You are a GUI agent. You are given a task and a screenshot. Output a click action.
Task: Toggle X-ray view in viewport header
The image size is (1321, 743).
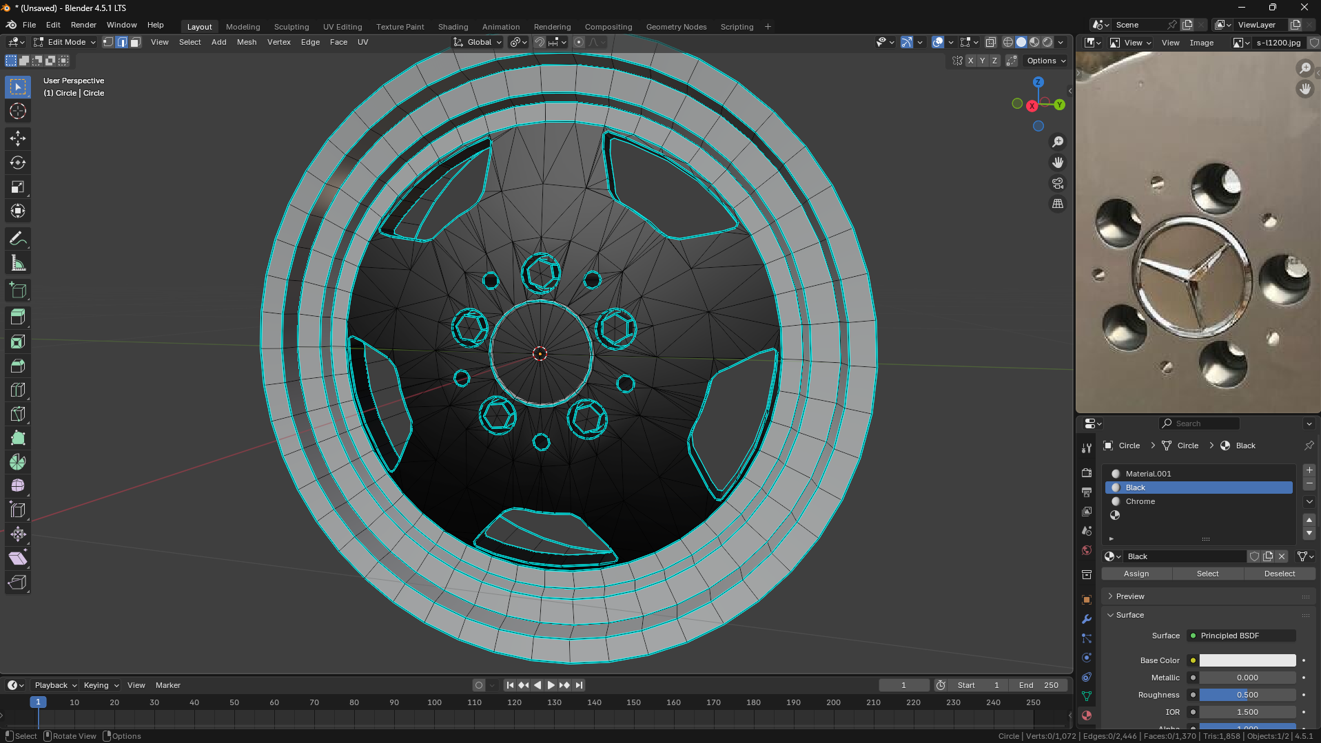[x=990, y=42]
